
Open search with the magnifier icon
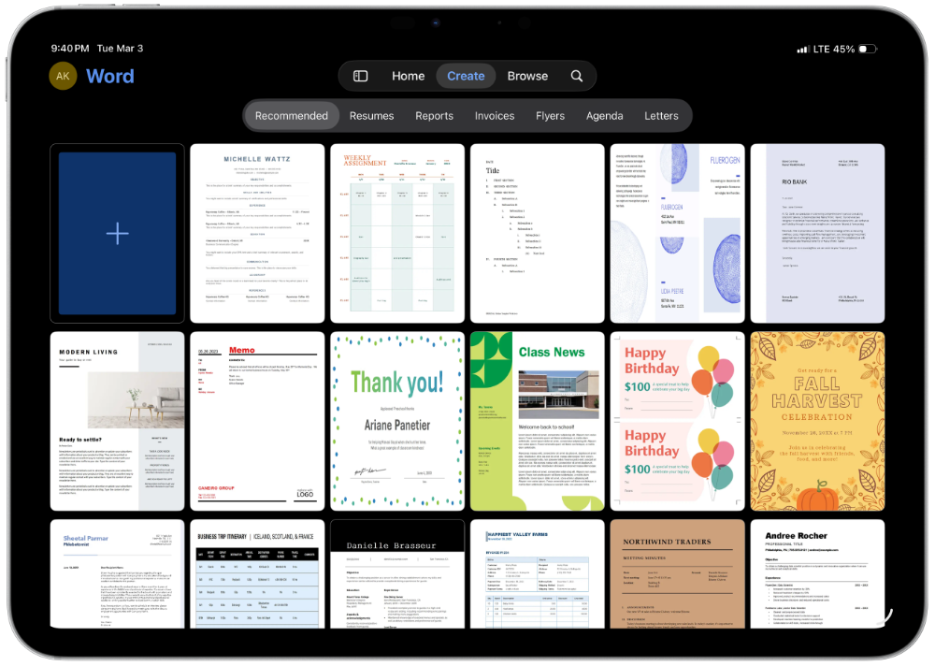click(577, 76)
